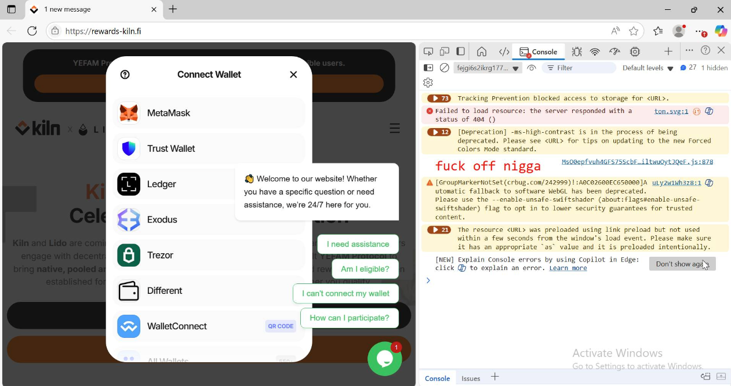Open the Network panel wifi icon
This screenshot has width=731, height=386.
click(x=595, y=52)
